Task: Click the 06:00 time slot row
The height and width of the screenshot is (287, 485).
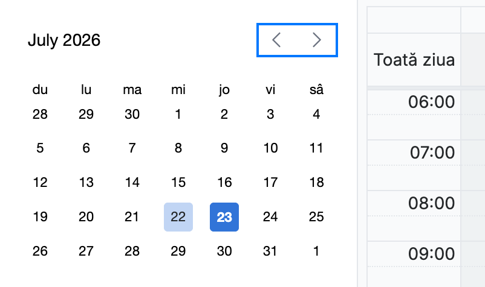Action: 426,115
